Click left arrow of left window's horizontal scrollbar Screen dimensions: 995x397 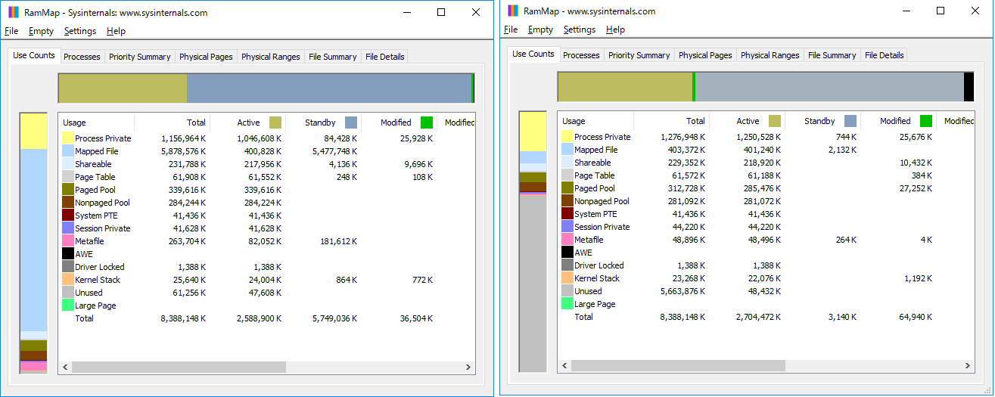click(x=65, y=367)
